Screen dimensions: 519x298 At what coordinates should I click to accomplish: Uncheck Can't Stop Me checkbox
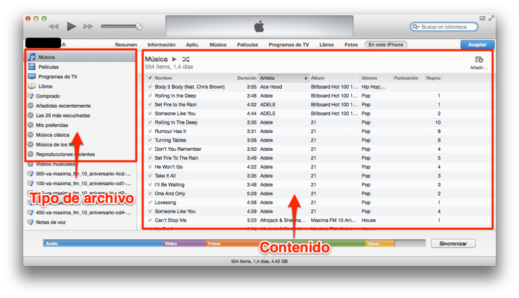(x=150, y=220)
